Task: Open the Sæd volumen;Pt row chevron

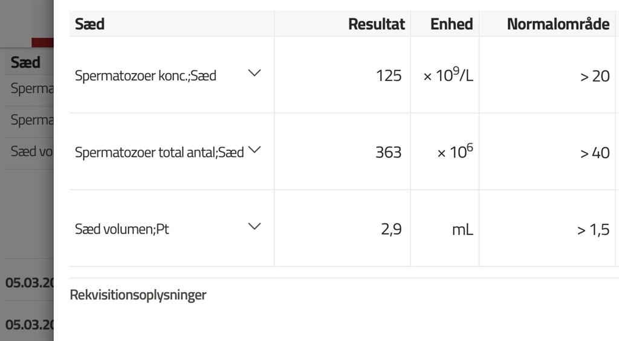Action: (x=255, y=226)
